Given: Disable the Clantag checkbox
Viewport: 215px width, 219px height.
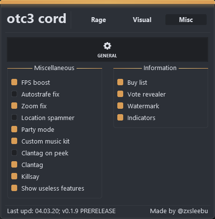Looking at the screenshot, I should coord(14,165).
